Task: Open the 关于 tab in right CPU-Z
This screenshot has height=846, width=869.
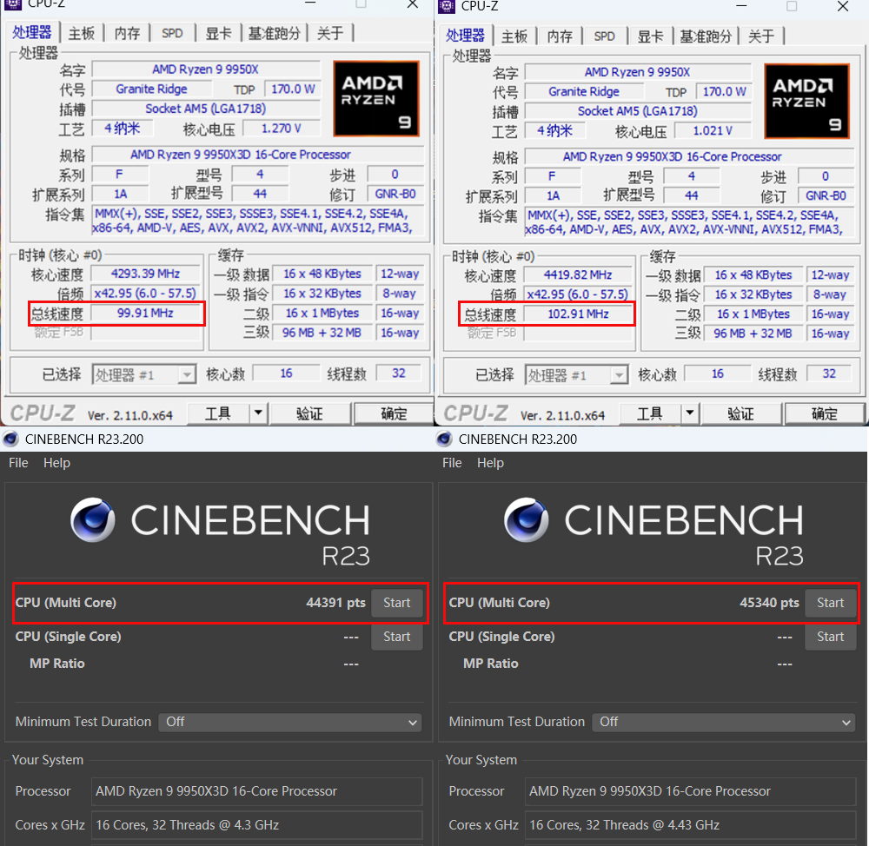Action: pyautogui.click(x=761, y=36)
